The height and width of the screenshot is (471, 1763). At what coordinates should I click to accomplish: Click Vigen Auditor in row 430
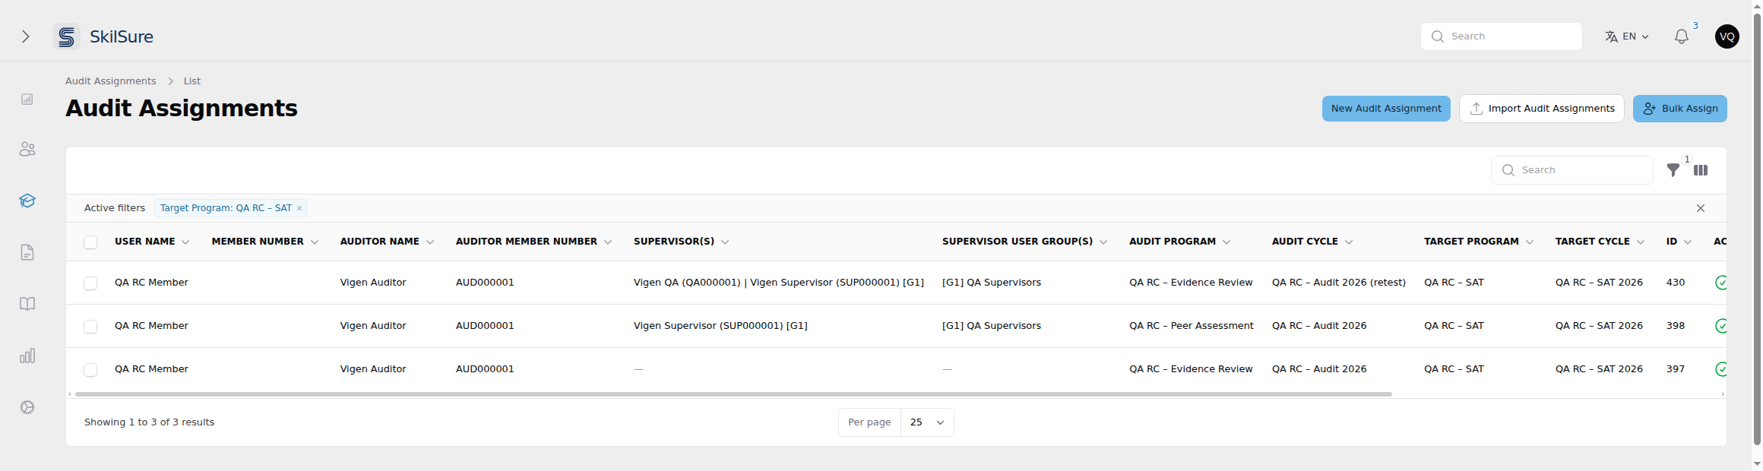point(373,283)
